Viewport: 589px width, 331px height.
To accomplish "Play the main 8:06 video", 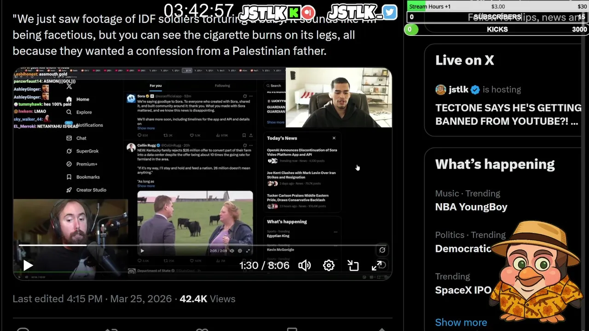I will pos(28,265).
